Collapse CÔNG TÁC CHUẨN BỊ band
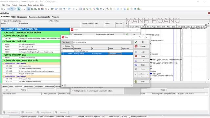This screenshot has width=210, height=118. (2, 36)
